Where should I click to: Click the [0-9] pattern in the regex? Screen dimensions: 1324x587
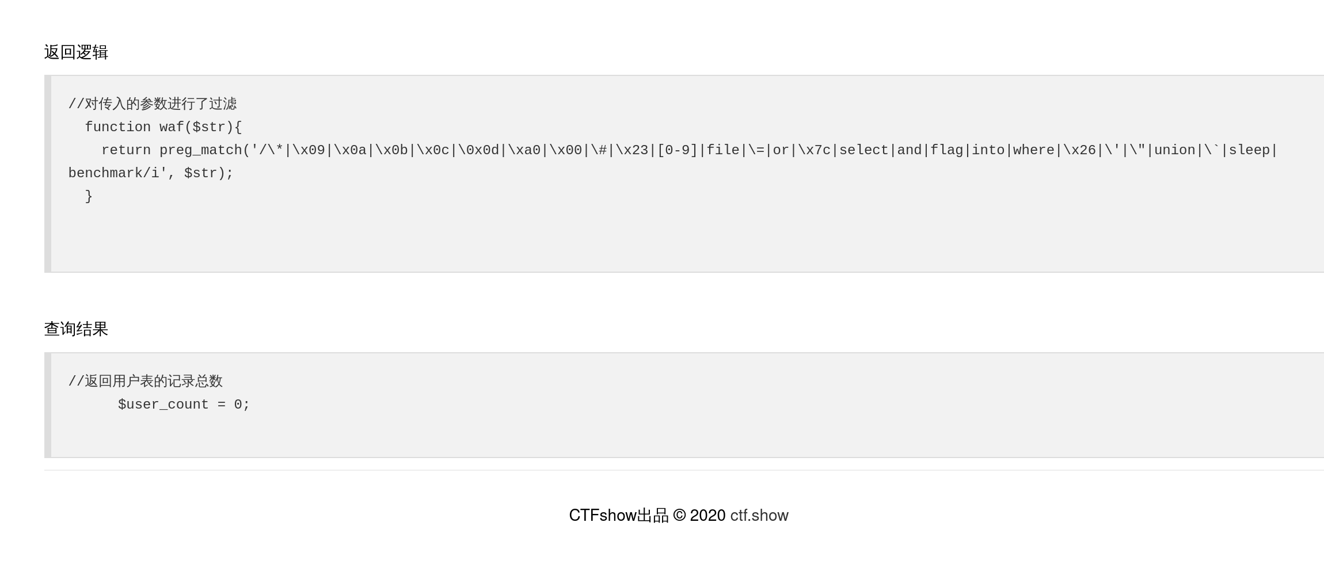[x=677, y=150]
